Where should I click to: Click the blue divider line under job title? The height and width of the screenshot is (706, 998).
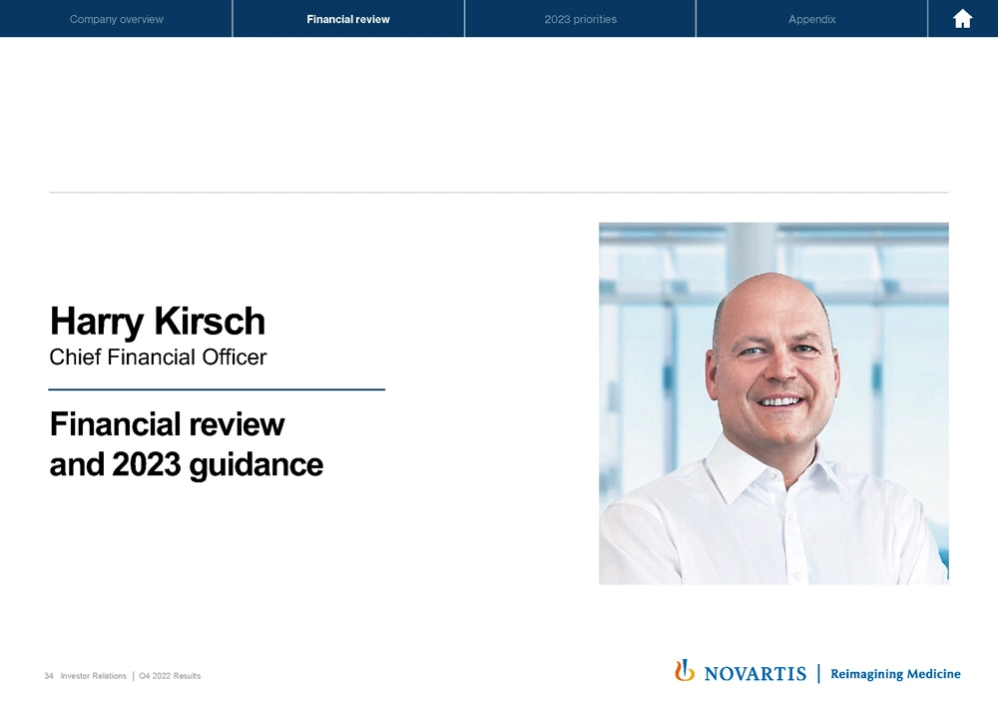[x=217, y=389]
